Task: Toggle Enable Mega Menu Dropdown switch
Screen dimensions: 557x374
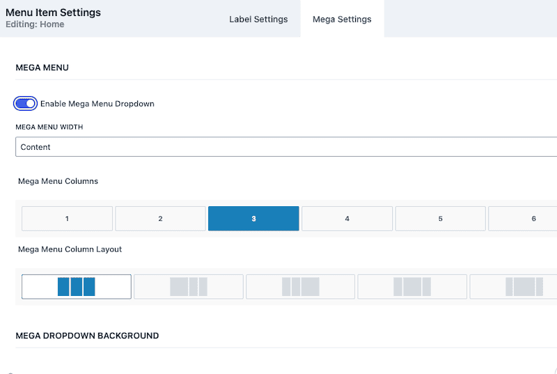Action: (x=25, y=103)
